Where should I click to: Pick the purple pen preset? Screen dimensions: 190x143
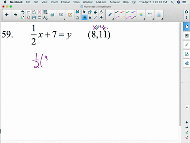pos(117,17)
